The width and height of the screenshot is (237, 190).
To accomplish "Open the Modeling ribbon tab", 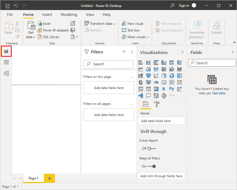I will [x=69, y=14].
